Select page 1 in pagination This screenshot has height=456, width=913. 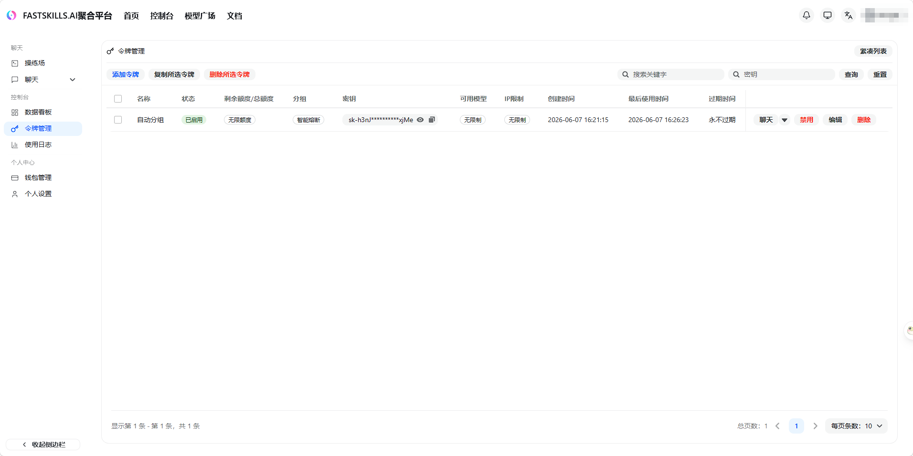pyautogui.click(x=796, y=426)
